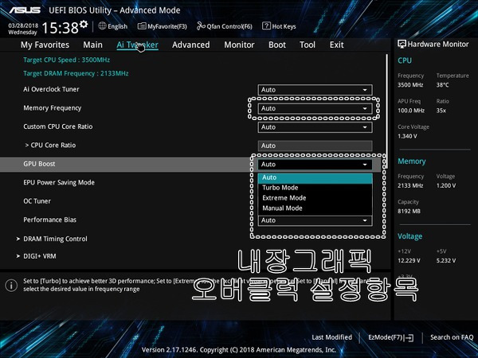This screenshot has width=478, height=358.
Task: Select the Exit tab
Action: 336,45
